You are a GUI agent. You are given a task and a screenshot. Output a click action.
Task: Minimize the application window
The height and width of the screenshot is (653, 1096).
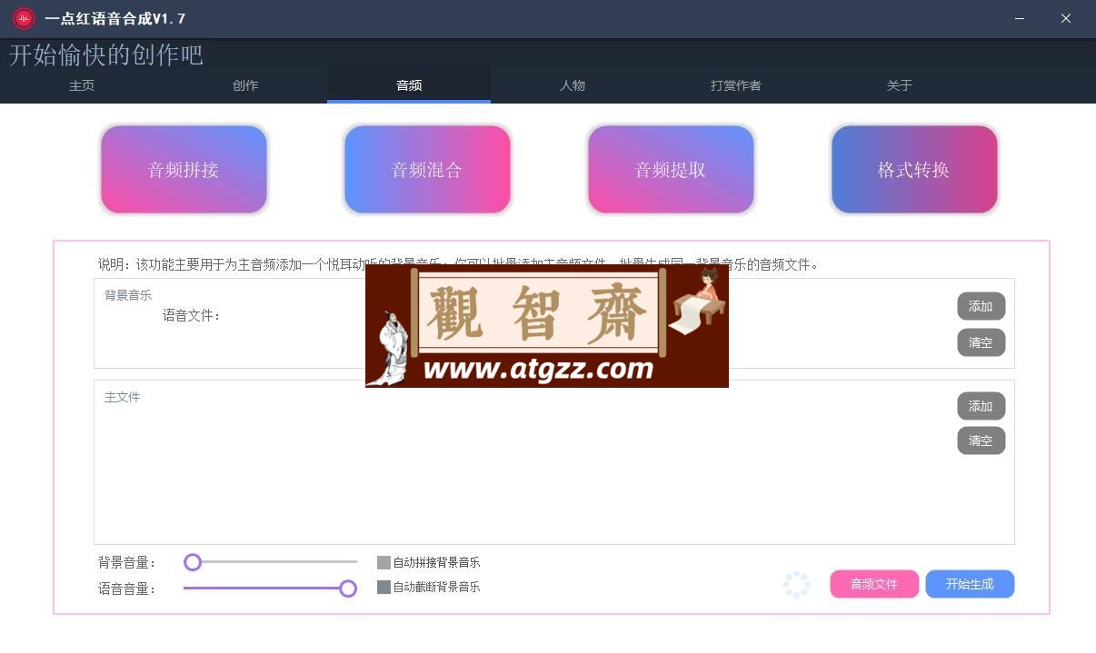pyautogui.click(x=1020, y=18)
